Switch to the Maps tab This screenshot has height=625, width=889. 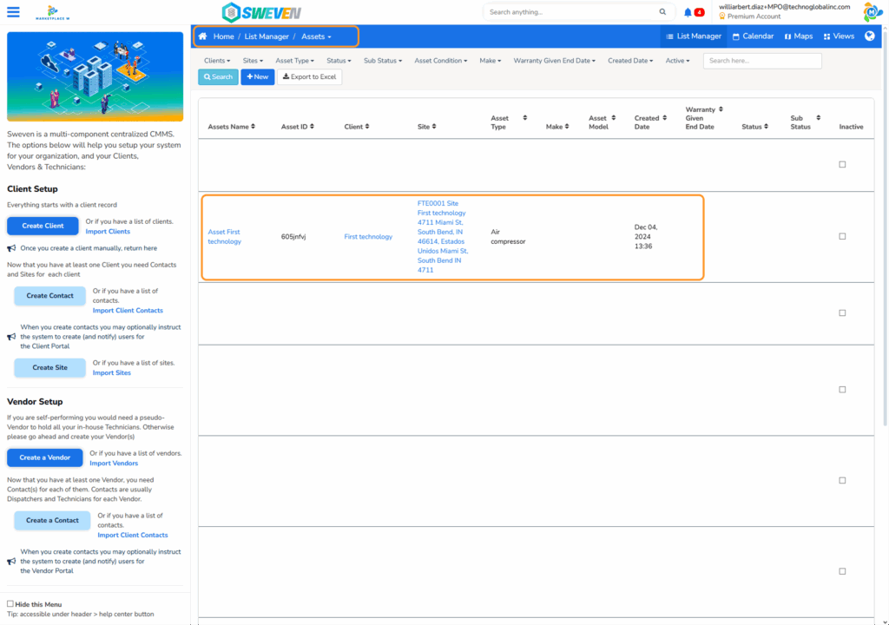pyautogui.click(x=799, y=36)
